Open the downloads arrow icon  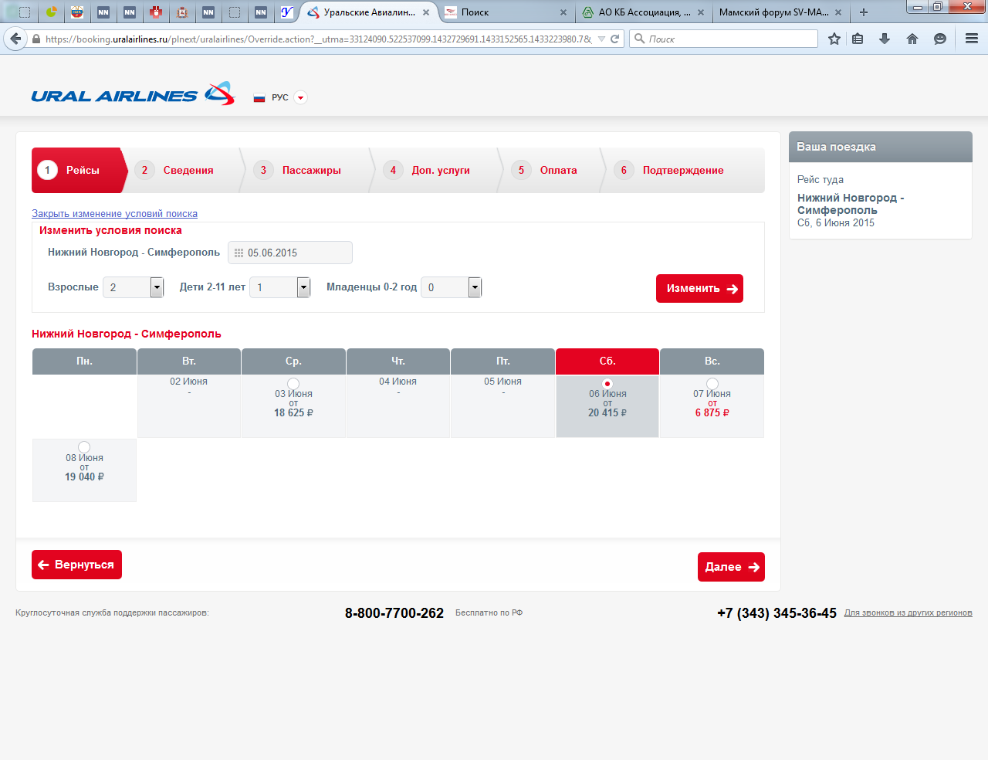click(x=885, y=39)
